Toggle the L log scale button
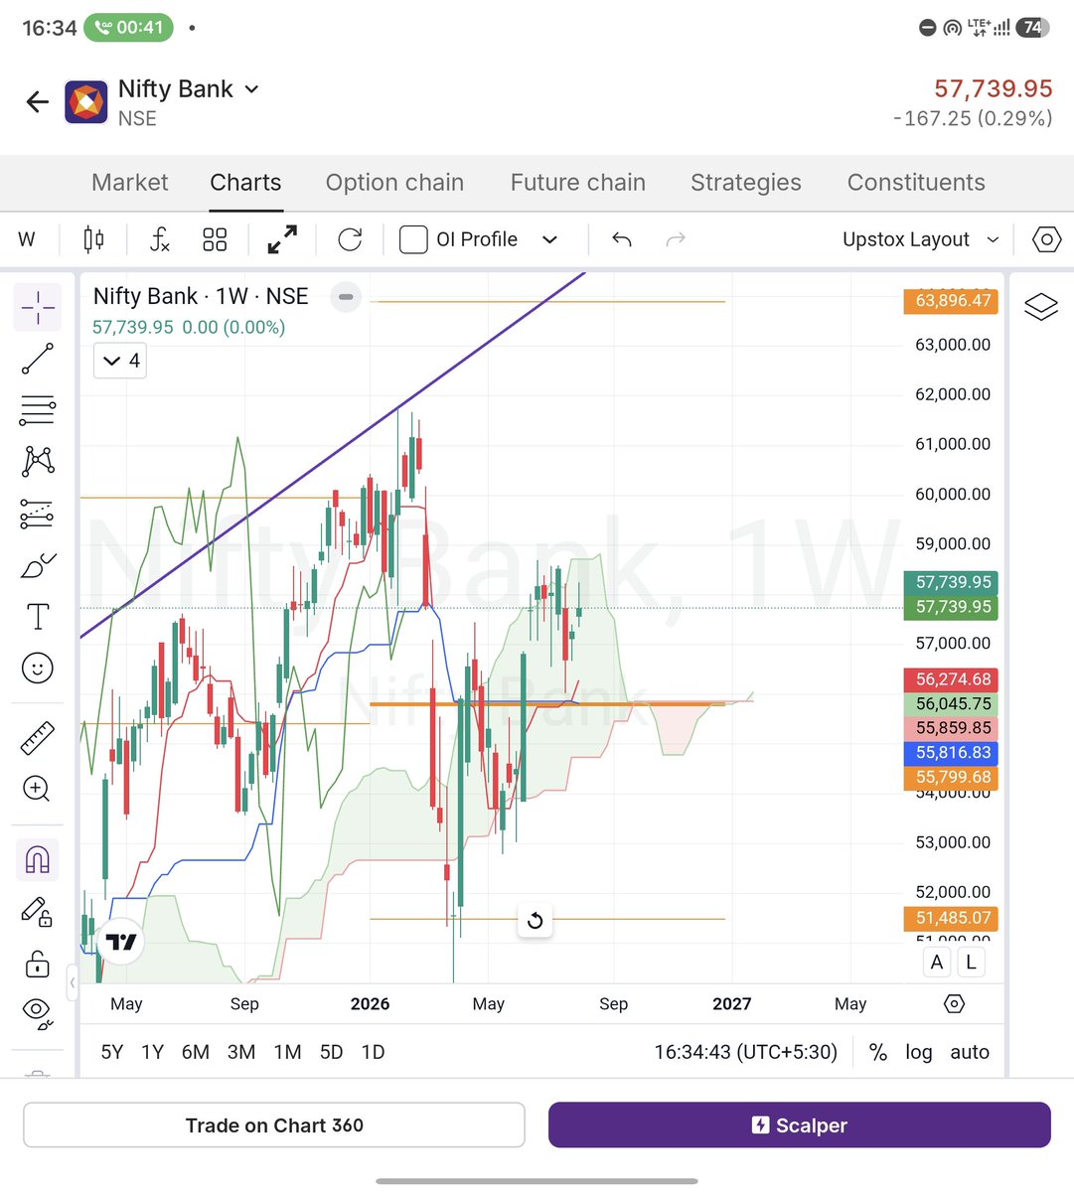The height and width of the screenshot is (1192, 1074). tap(971, 962)
